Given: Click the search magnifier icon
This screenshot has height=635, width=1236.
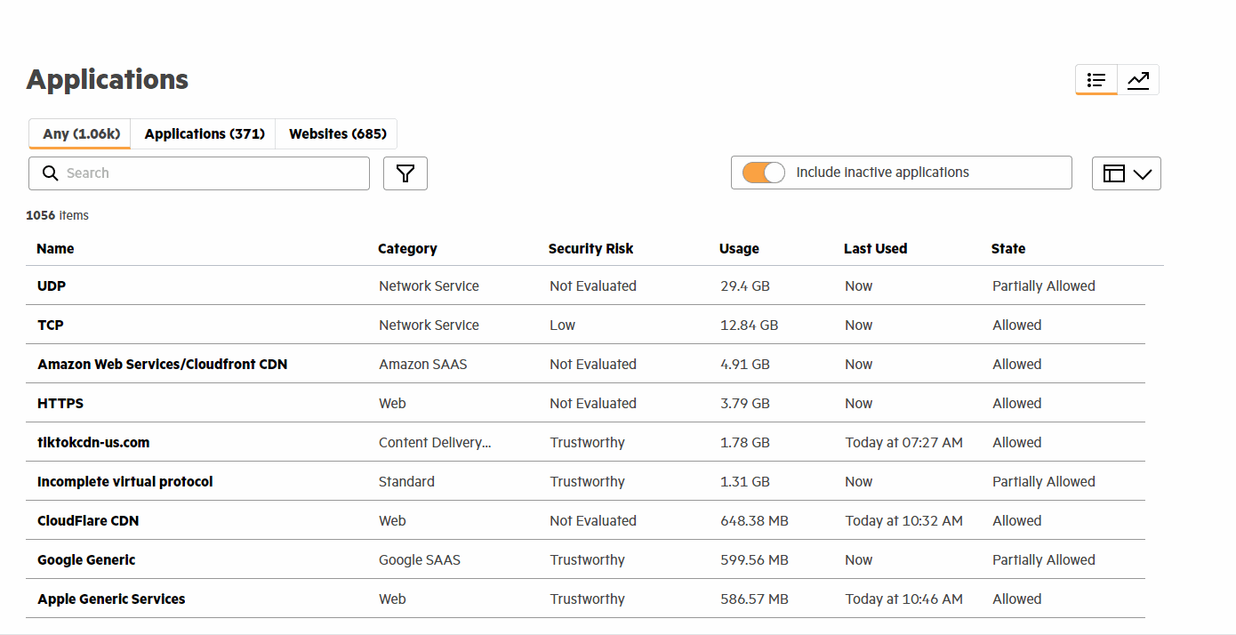Looking at the screenshot, I should tap(51, 173).
